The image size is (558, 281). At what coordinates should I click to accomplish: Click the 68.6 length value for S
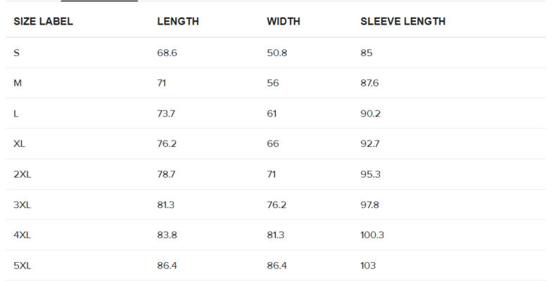pyautogui.click(x=167, y=53)
